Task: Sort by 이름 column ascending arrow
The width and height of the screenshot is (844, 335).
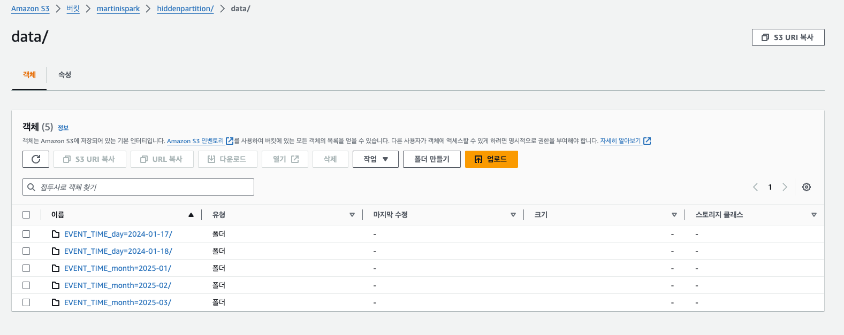Action: pyautogui.click(x=191, y=215)
